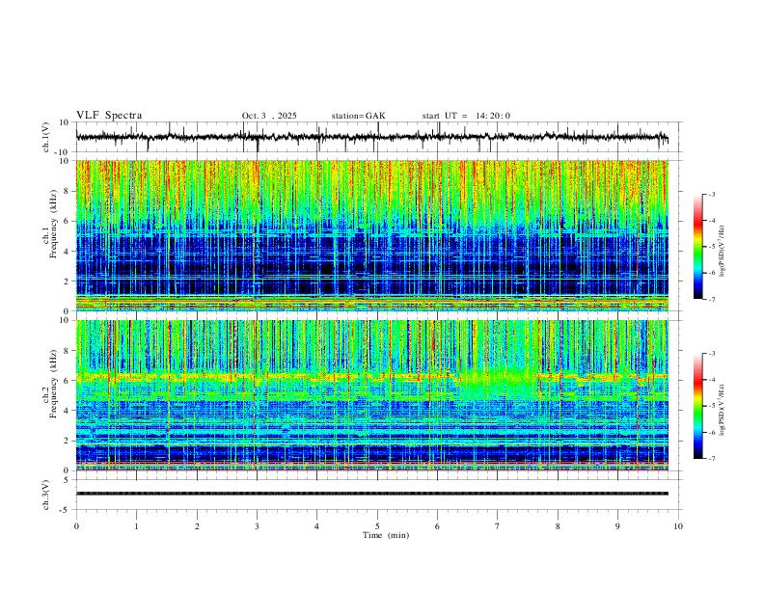764x590 pixels.
Task: Click the "8" kHz tick on ch.2 frequency axis
Action: [67, 351]
